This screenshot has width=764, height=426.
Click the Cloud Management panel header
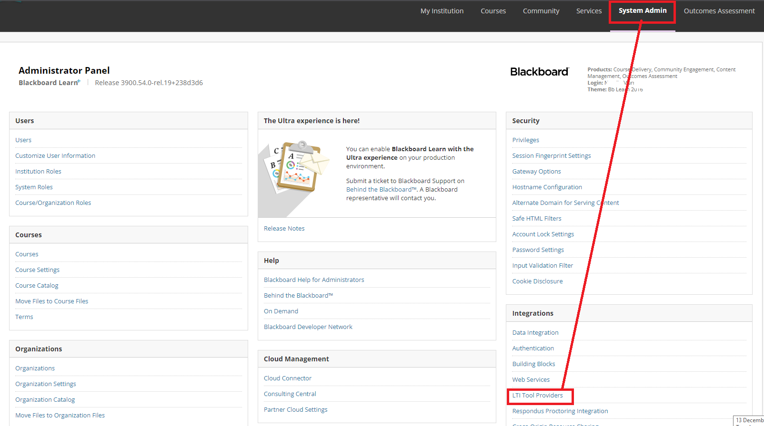click(377, 359)
